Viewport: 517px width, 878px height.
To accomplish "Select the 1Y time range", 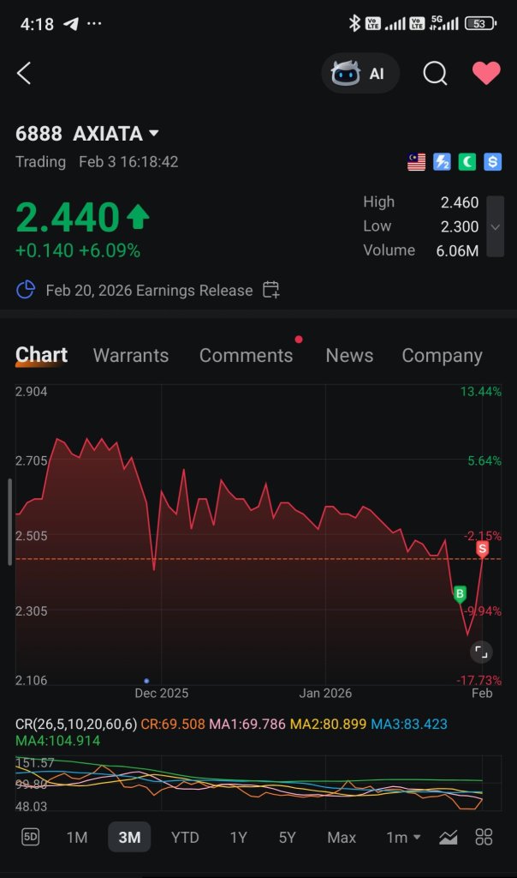I will tap(238, 837).
